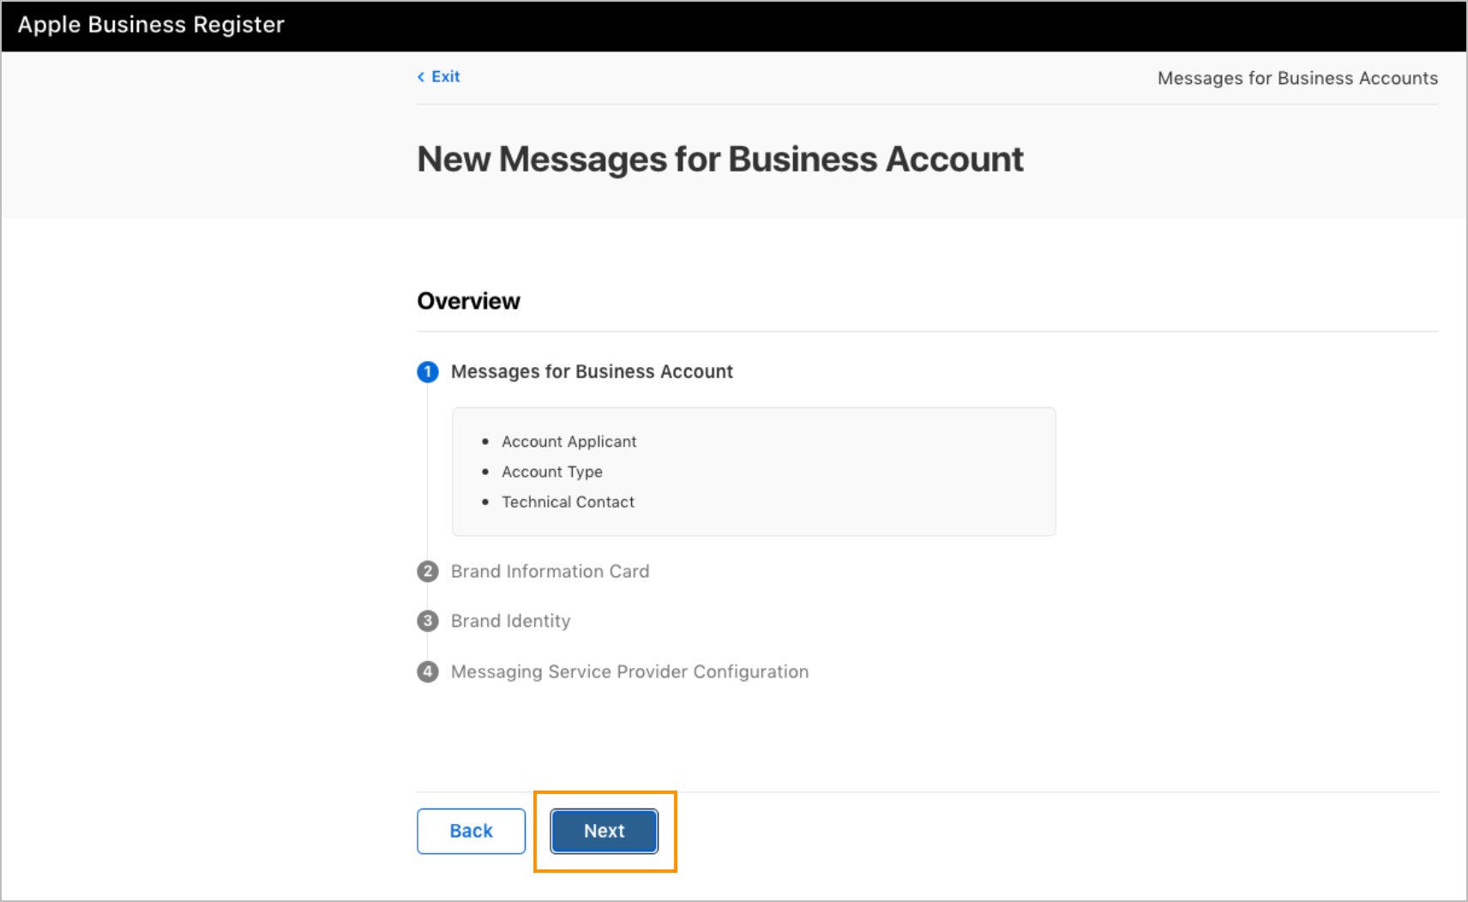
Task: Click the Overview heading
Action: pyautogui.click(x=468, y=301)
